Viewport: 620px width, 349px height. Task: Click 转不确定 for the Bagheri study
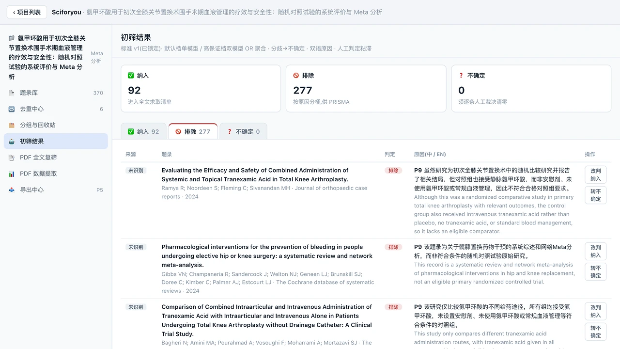pyautogui.click(x=595, y=332)
